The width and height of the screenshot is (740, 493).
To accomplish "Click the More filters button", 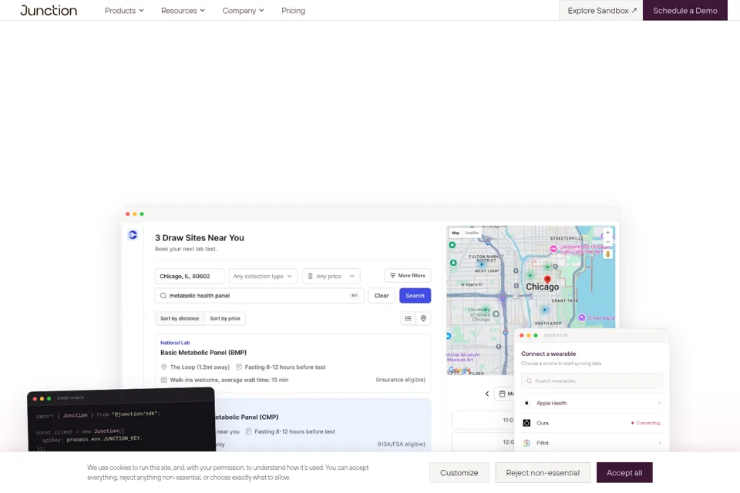I will (x=408, y=276).
